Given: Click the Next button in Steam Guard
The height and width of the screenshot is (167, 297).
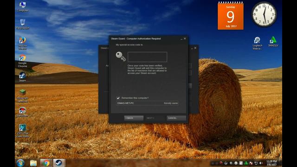Looking at the screenshot, I should click(155, 118).
